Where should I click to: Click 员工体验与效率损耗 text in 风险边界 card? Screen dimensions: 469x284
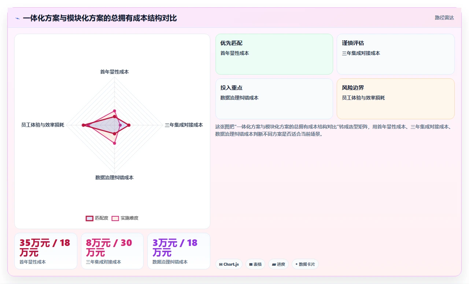[x=363, y=98]
